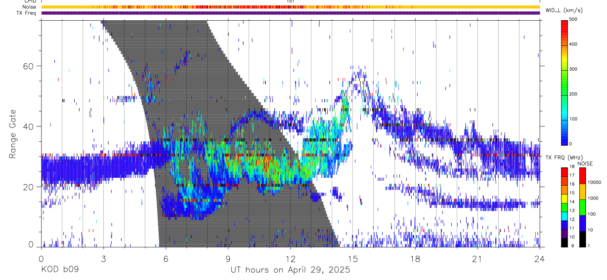Viewport: 607px width, 280px height.
Task: Click the 100 tick on width colorbar
Action: 574,119
